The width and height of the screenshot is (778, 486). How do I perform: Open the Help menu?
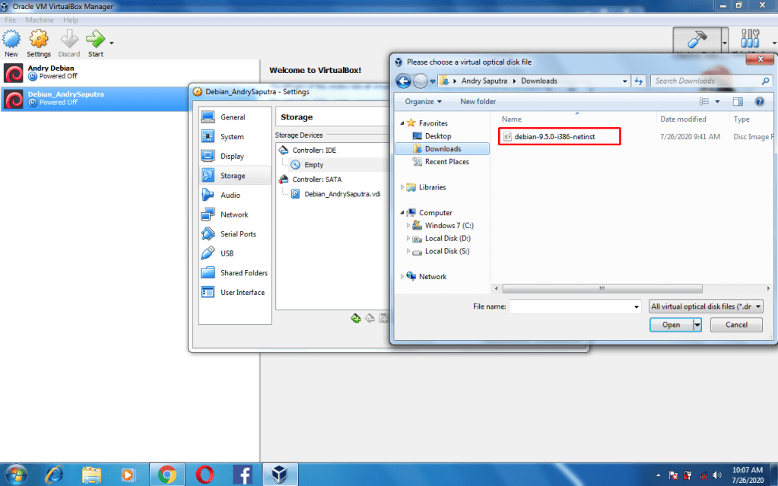(x=71, y=20)
